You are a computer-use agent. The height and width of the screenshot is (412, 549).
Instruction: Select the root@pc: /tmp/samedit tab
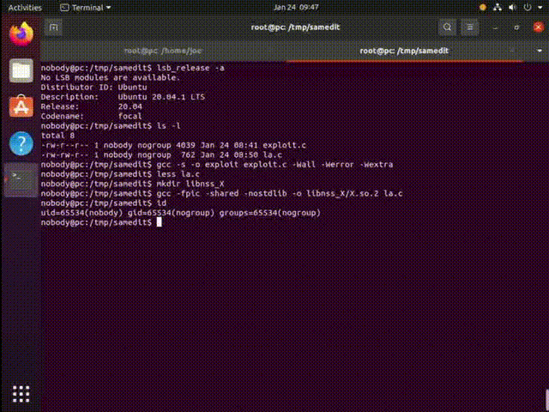(404, 51)
